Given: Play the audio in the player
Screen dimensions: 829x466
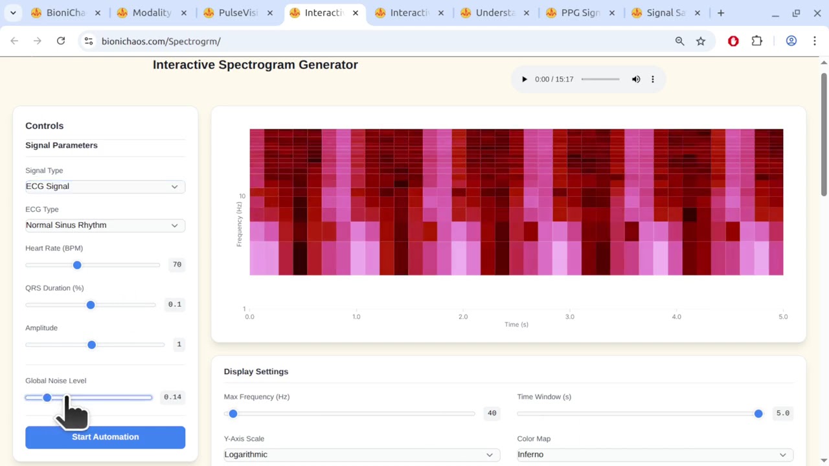Looking at the screenshot, I should tap(525, 79).
